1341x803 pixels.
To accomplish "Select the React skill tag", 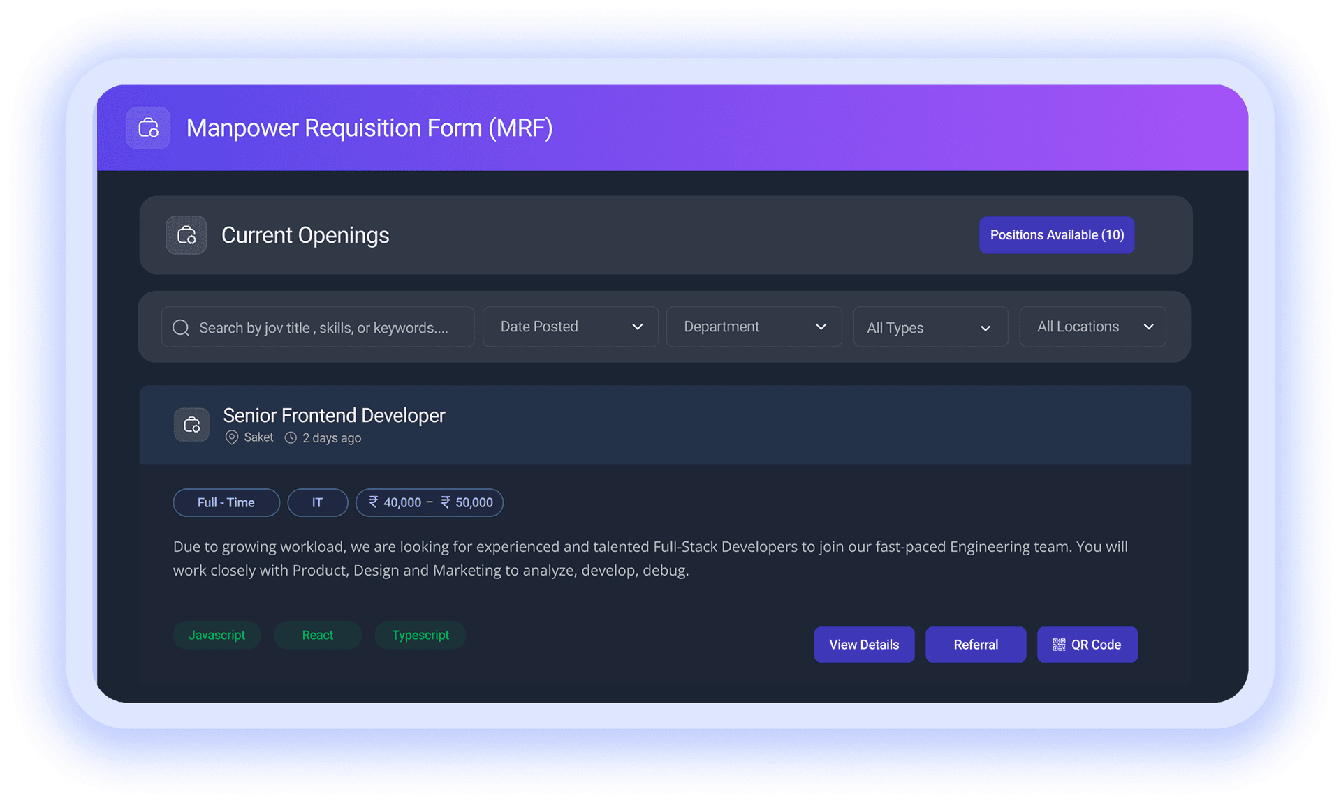I will tap(317, 635).
